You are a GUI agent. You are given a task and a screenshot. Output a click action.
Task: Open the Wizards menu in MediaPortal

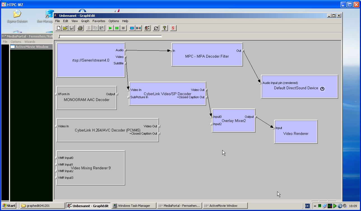pyautogui.click(x=30, y=42)
